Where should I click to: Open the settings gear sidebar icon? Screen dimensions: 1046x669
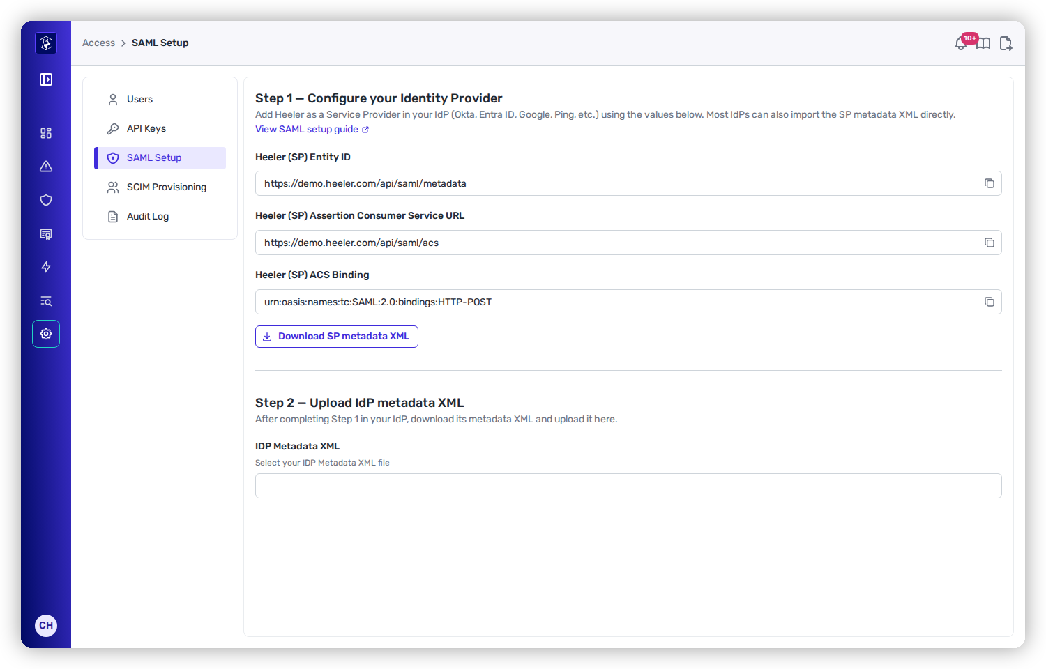pos(46,334)
